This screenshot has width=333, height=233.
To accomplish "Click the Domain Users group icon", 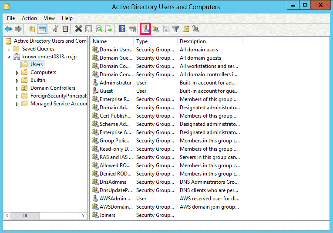I will pyautogui.click(x=95, y=50).
